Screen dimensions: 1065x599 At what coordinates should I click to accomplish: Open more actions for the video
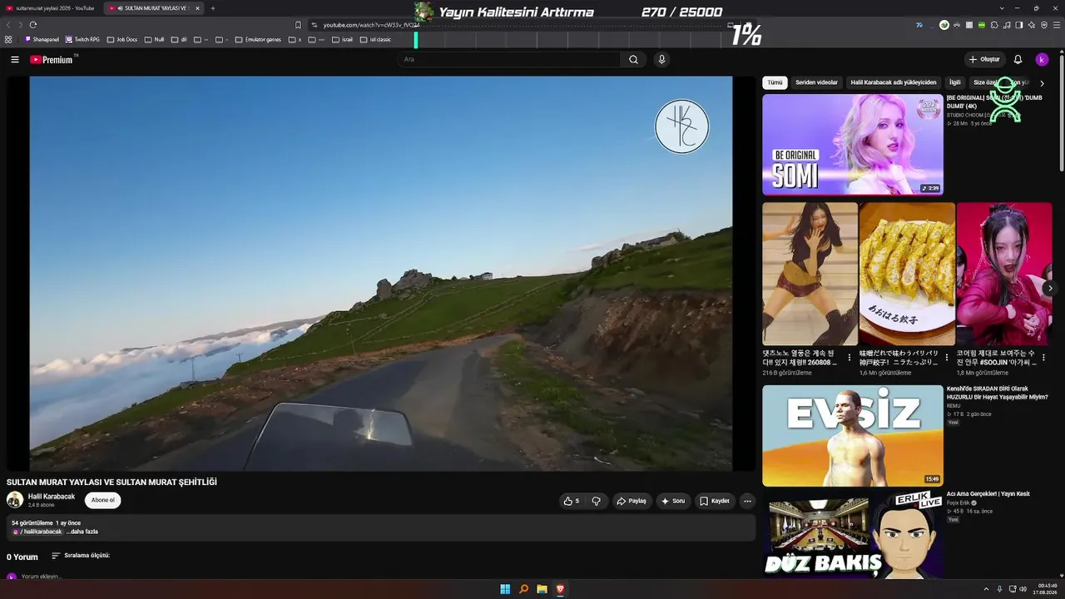[x=747, y=501]
